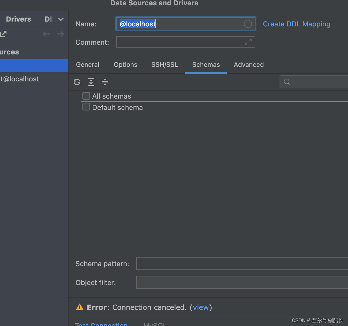Viewport: 348px width, 326px height.
Task: Click the export icon in sidebar toolbar
Action: click(x=3, y=34)
